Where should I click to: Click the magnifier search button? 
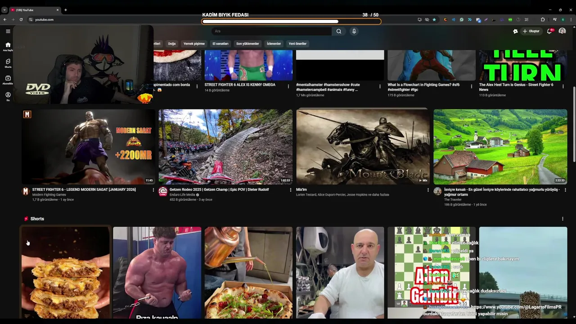click(339, 31)
